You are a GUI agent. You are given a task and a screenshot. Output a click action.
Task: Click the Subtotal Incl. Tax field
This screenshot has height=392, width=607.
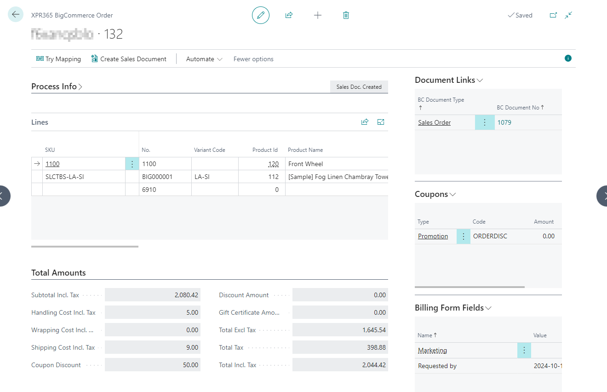click(153, 295)
